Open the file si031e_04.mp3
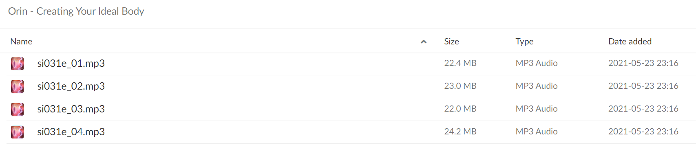 [71, 132]
